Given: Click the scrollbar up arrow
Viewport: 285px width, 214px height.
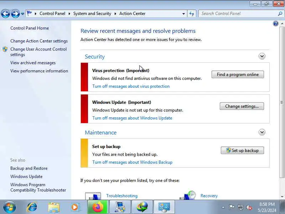Looking at the screenshot, I should [x=282, y=24].
